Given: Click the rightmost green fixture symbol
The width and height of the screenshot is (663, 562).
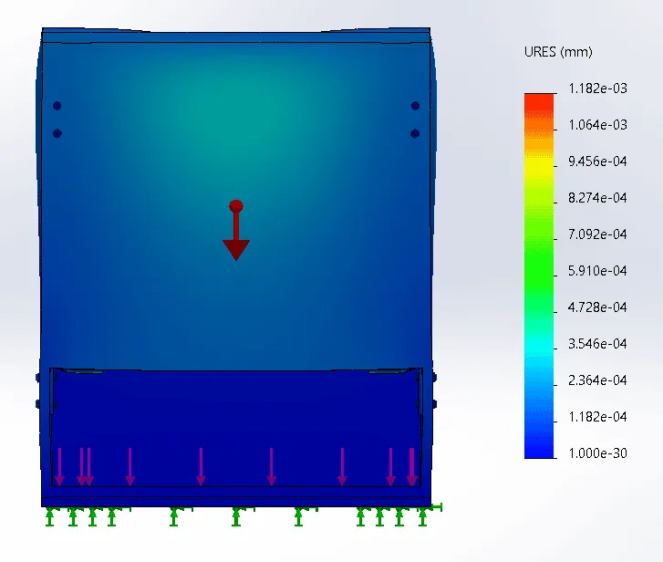Looking at the screenshot, I should click(423, 516).
